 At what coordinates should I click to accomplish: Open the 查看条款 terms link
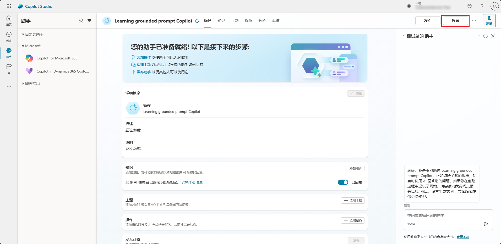(463, 237)
